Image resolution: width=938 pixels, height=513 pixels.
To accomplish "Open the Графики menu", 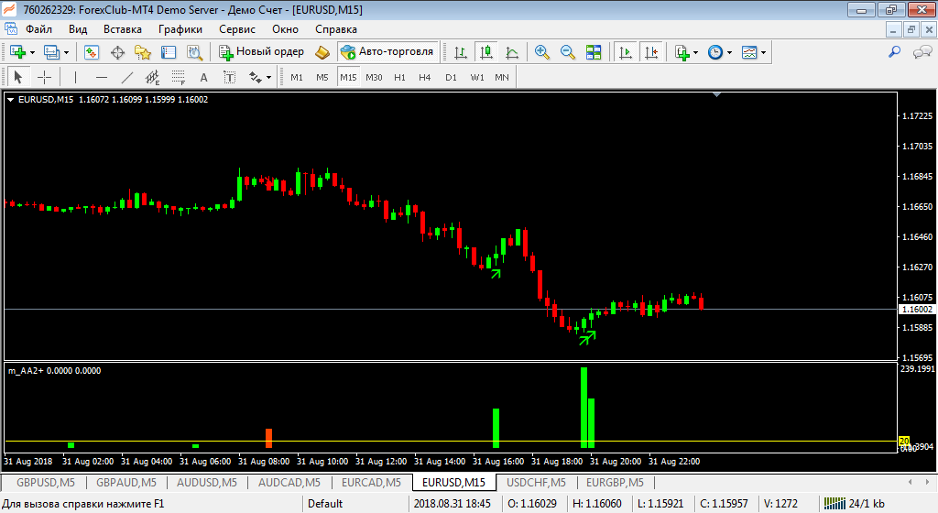I will point(180,29).
